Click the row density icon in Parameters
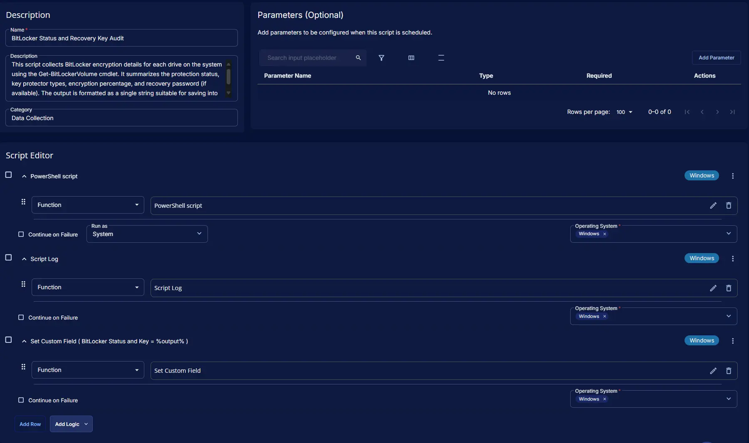The width and height of the screenshot is (749, 443). (441, 58)
